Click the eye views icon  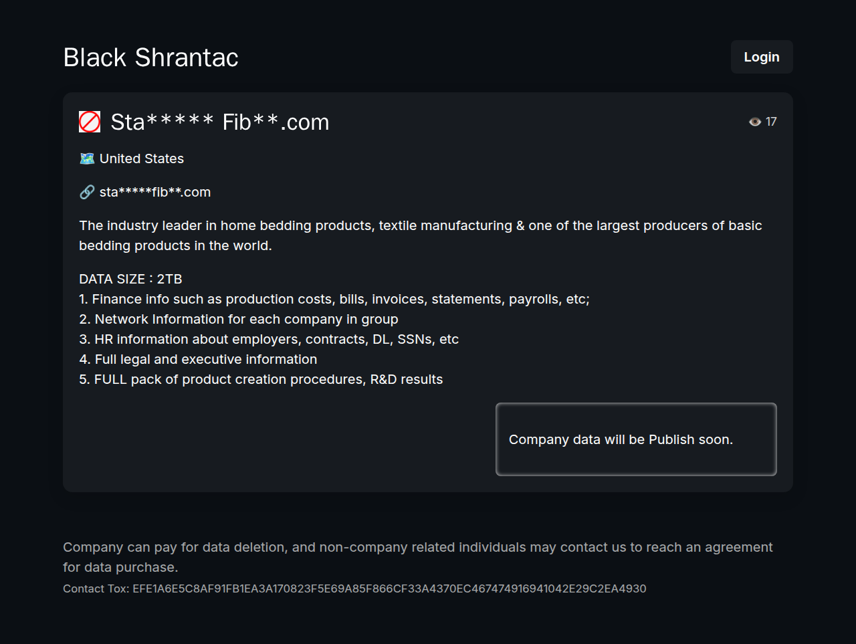pyautogui.click(x=755, y=122)
